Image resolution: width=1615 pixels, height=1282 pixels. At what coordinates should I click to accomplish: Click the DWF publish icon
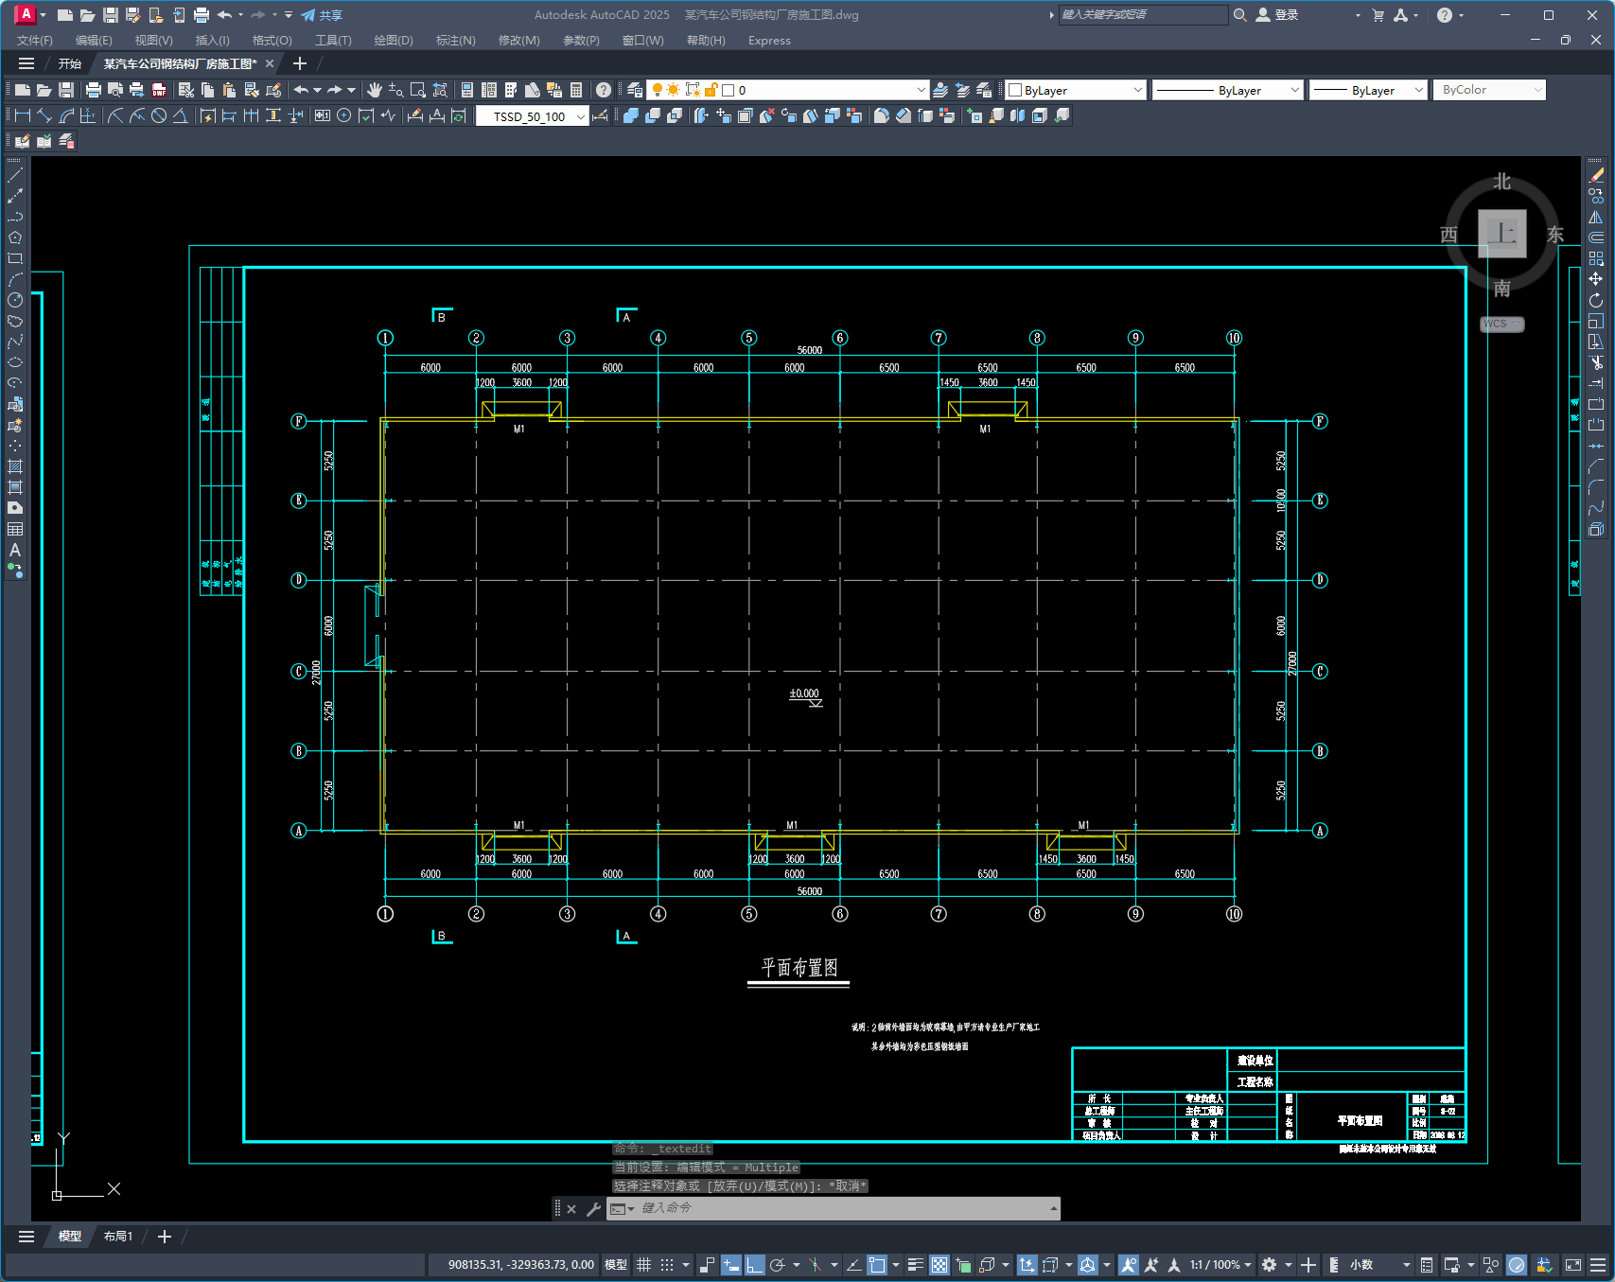click(x=159, y=90)
